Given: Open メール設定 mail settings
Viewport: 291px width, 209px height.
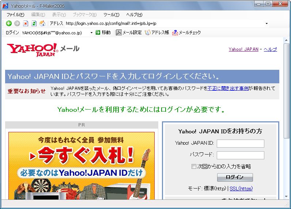Looking at the screenshot, I should (x=129, y=33).
